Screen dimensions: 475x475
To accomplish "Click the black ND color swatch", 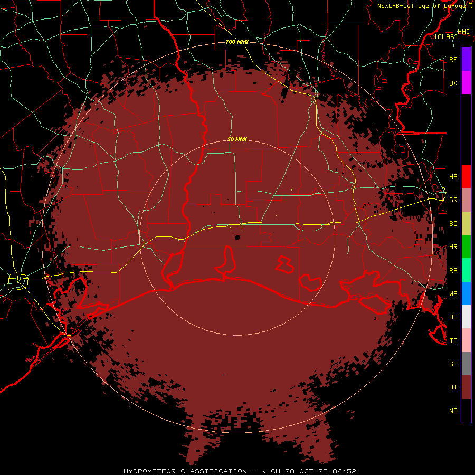I will point(466,411).
